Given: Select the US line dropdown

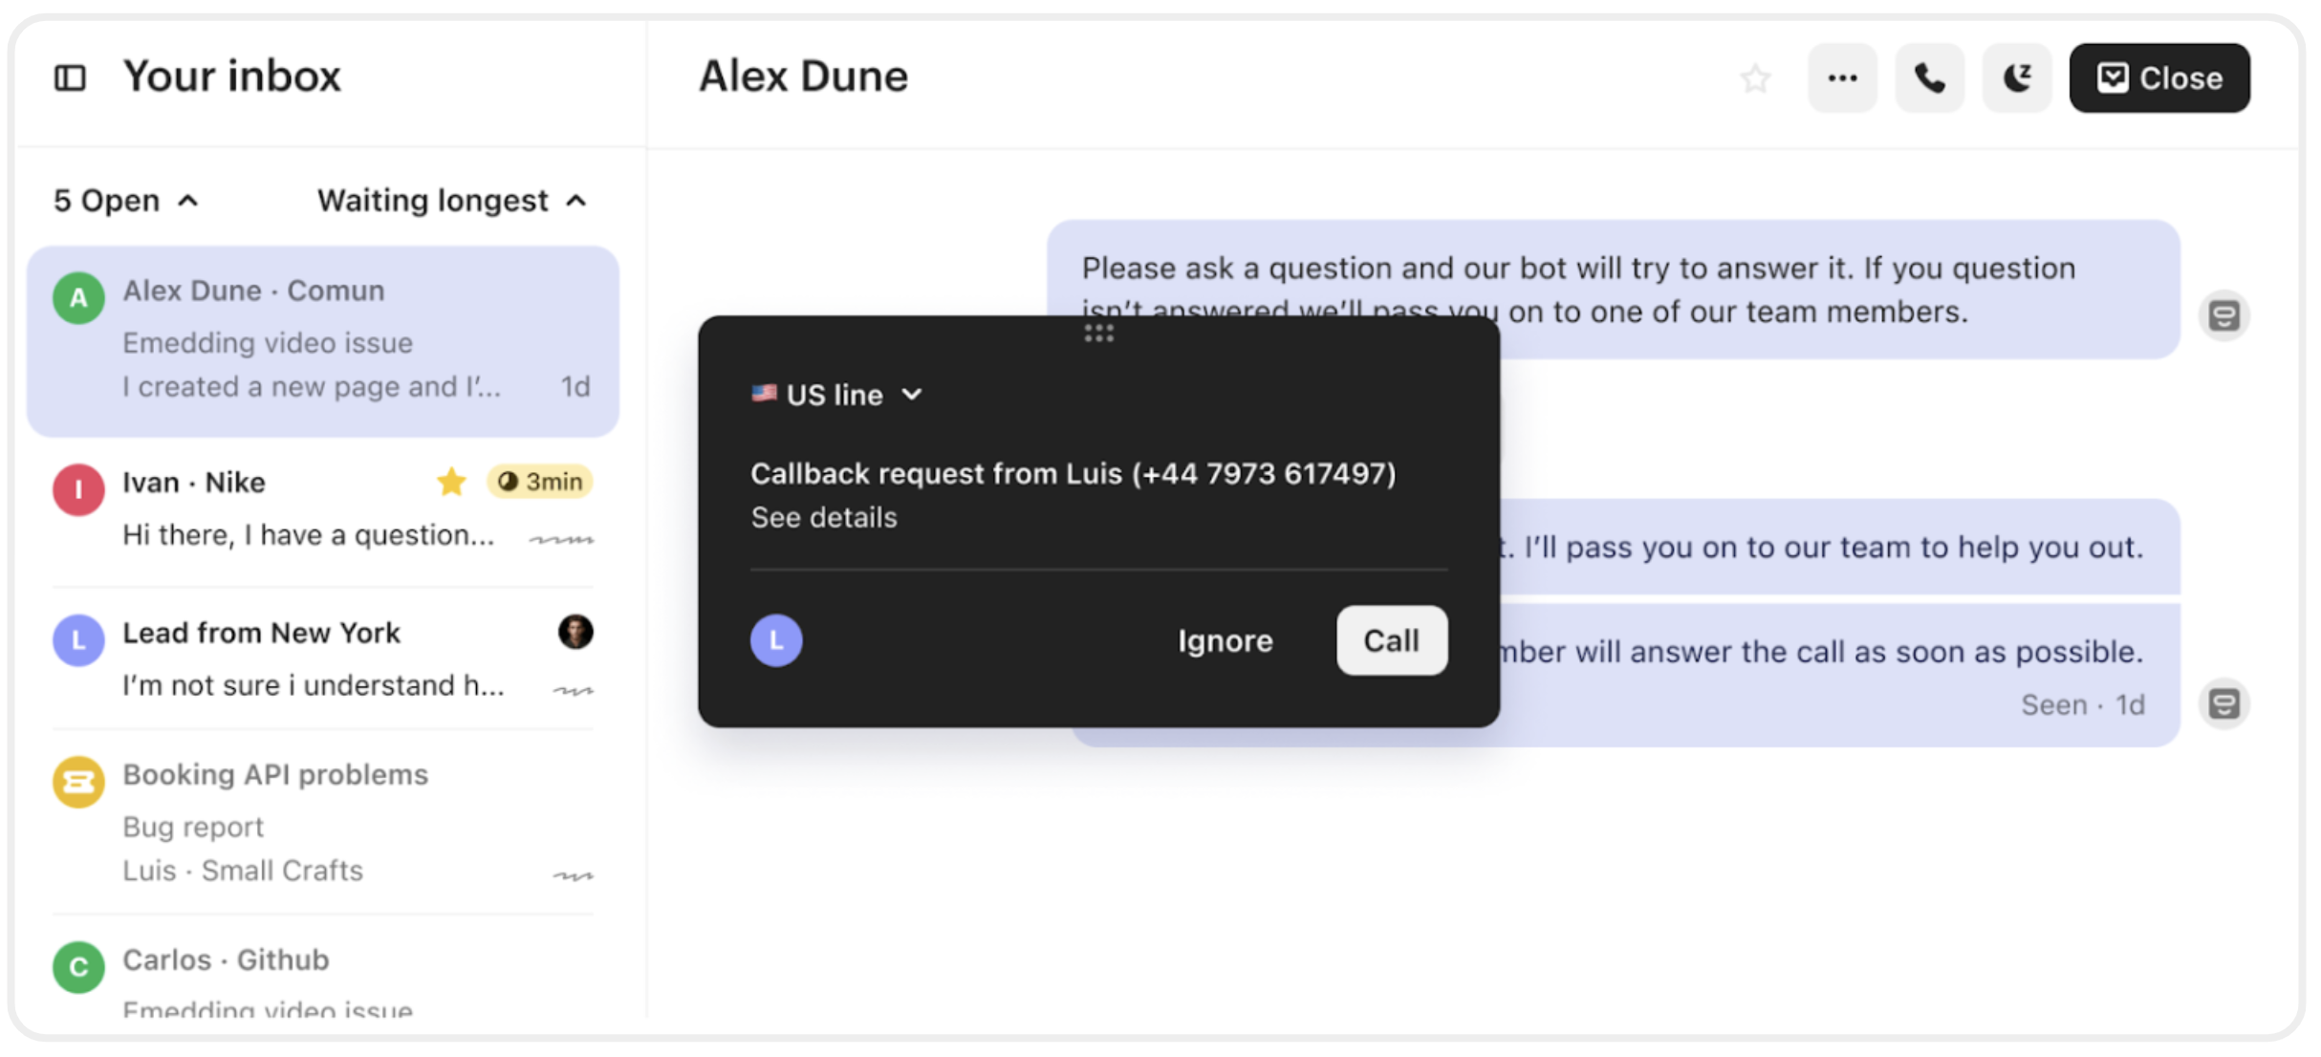Looking at the screenshot, I should click(837, 395).
